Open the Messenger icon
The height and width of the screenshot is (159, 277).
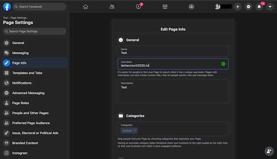248,7
